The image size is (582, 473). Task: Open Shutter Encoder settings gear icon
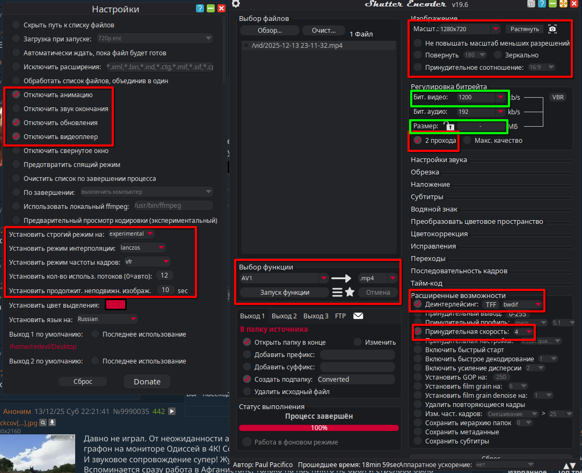[236, 4]
